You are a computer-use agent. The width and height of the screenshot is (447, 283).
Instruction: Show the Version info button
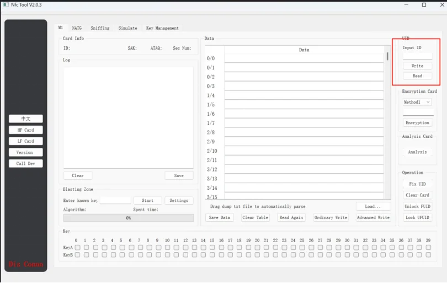[x=25, y=152]
